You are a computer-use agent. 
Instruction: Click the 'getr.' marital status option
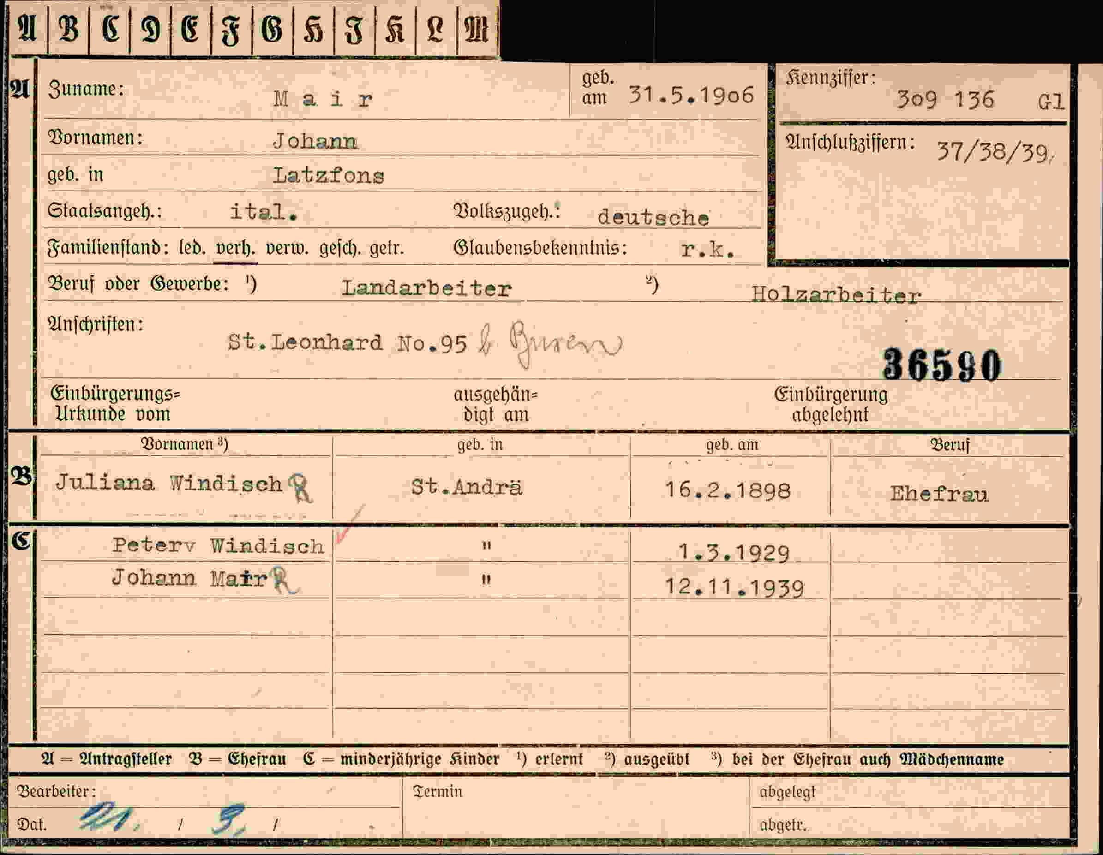point(386,248)
